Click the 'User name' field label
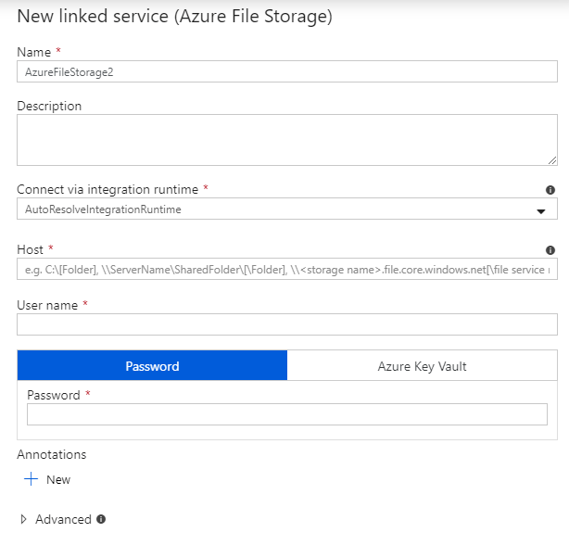 [x=47, y=305]
